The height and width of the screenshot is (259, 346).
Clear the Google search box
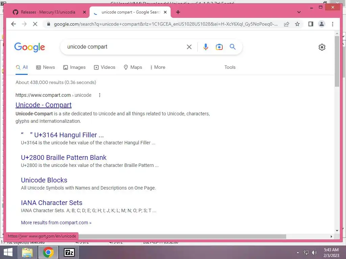(x=189, y=47)
